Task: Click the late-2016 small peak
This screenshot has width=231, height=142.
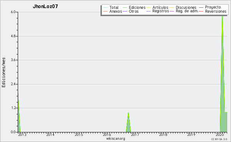Action: (x=128, y=122)
